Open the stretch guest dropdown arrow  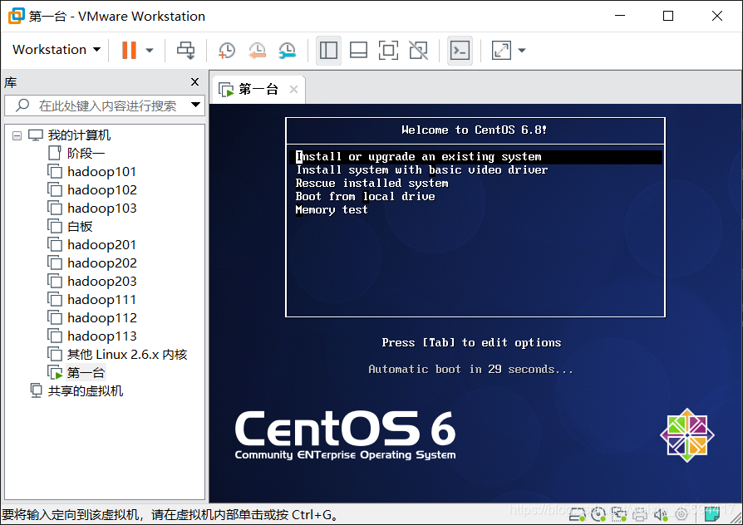coord(522,50)
